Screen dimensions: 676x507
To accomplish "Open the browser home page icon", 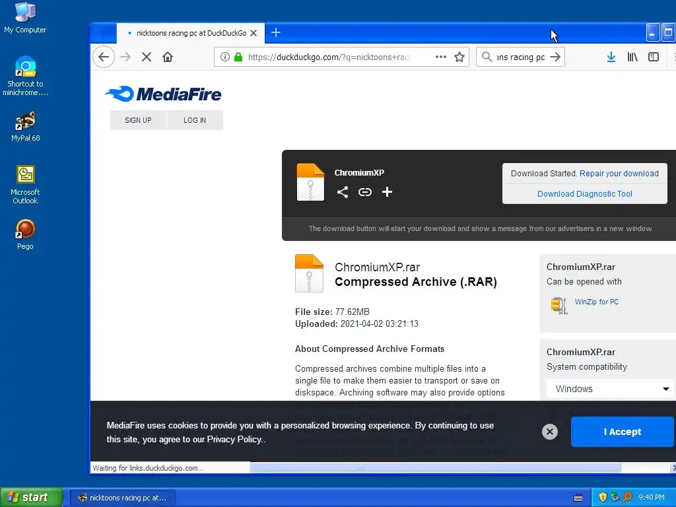I will tap(168, 57).
